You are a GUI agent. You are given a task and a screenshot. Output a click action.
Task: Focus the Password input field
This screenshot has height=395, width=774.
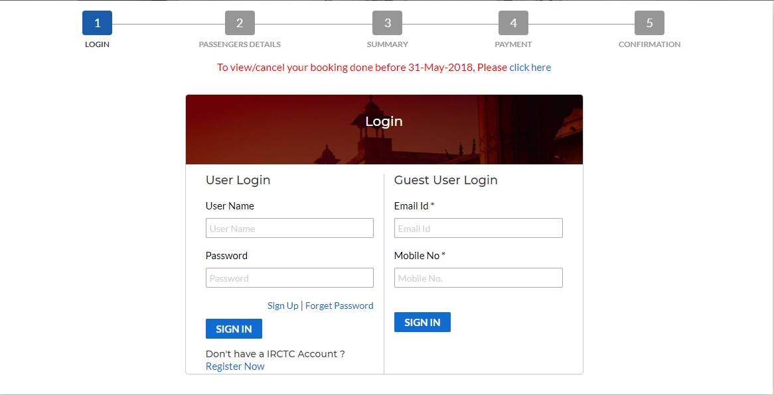click(x=289, y=278)
